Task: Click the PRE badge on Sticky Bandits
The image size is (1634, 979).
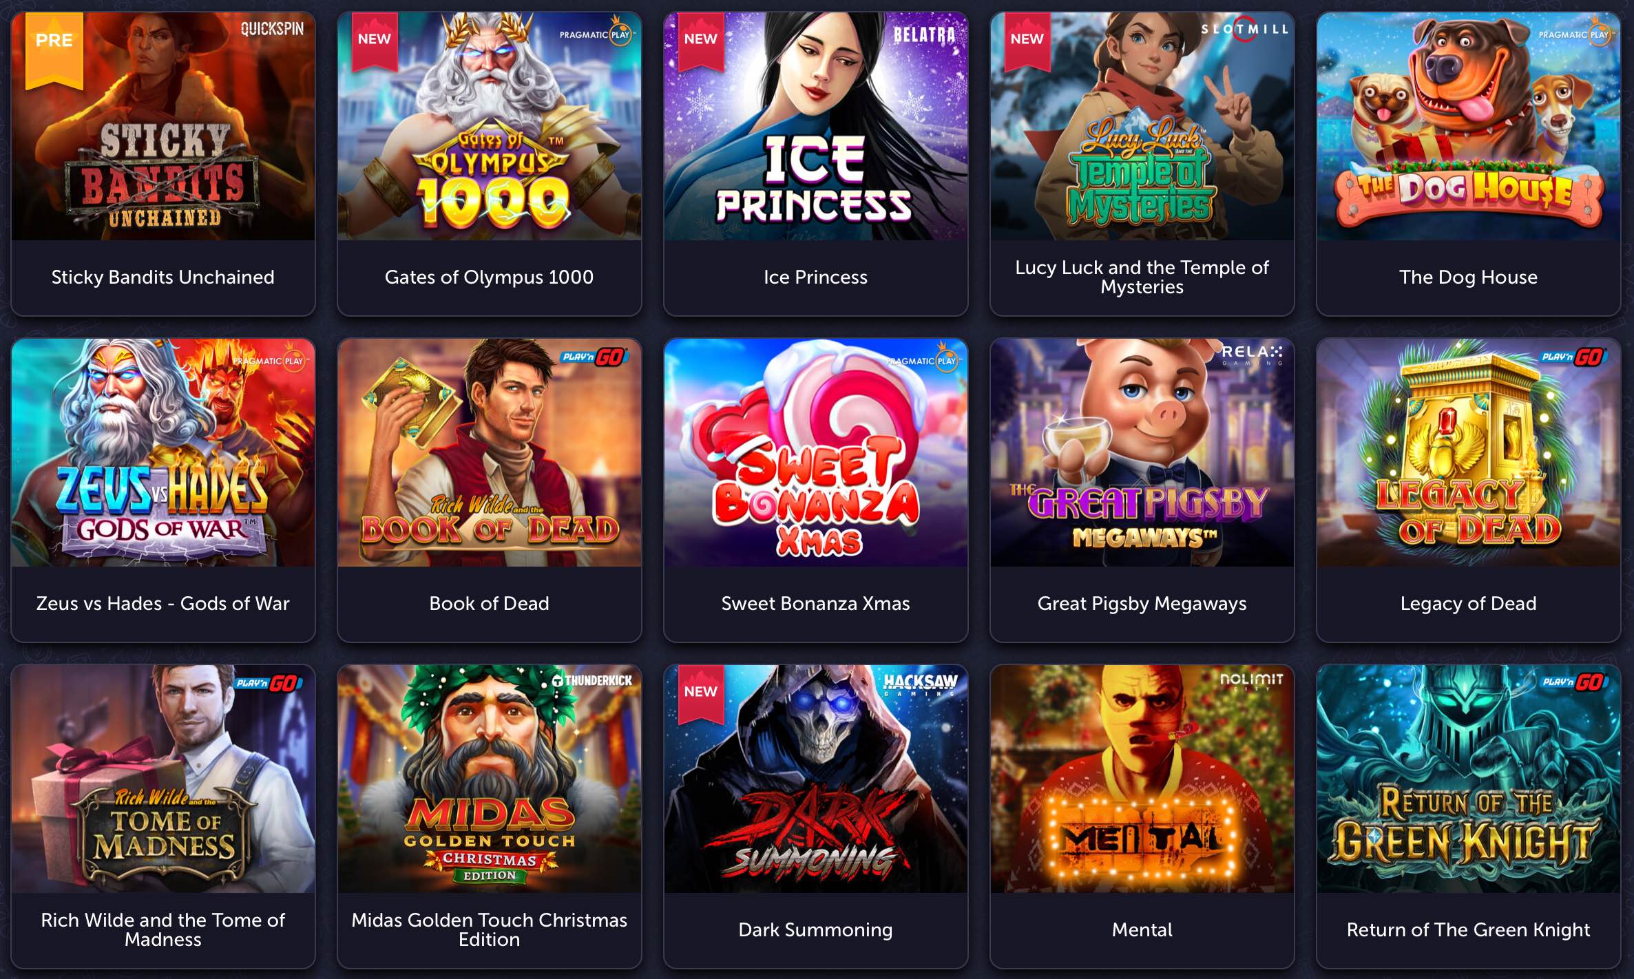Action: (x=54, y=50)
